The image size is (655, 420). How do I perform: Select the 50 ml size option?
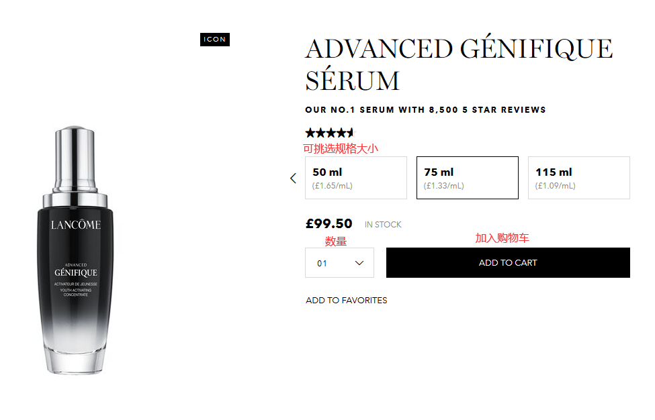click(356, 178)
